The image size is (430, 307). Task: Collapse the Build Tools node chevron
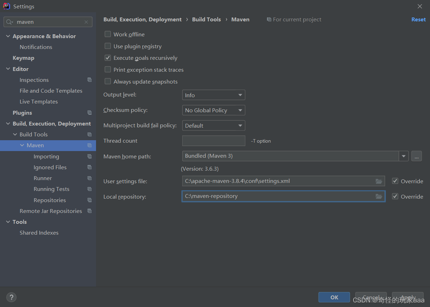tap(15, 134)
